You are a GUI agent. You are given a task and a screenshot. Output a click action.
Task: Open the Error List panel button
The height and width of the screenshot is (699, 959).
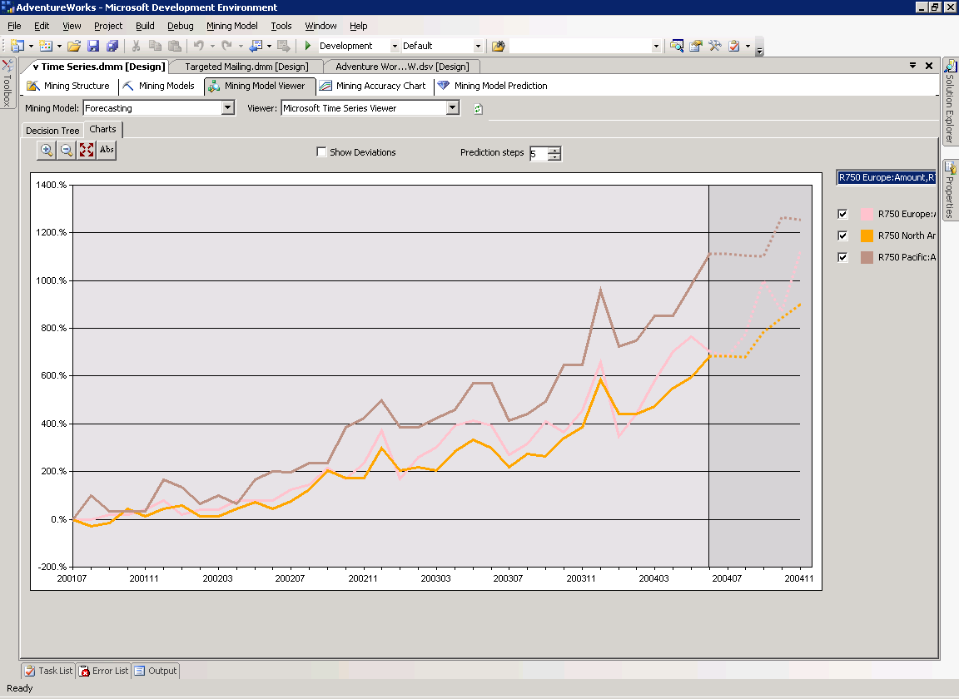tap(104, 671)
